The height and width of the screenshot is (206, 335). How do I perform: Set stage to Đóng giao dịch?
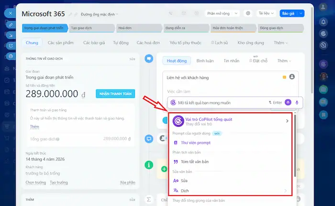[x=280, y=28]
